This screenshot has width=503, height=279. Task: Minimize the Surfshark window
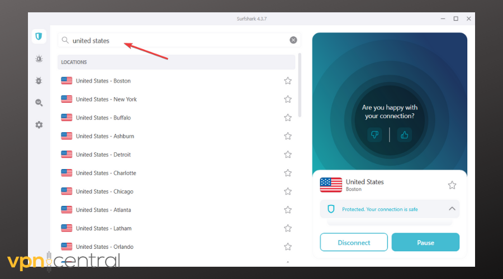[443, 19]
